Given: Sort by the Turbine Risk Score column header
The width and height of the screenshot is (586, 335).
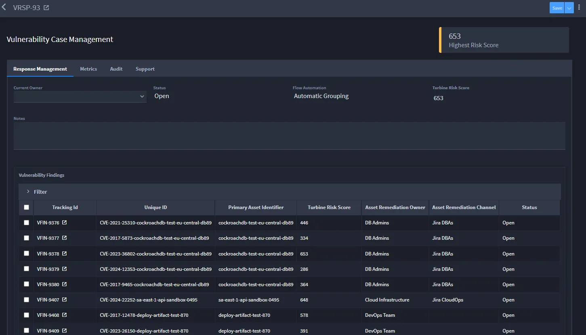Looking at the screenshot, I should click(x=329, y=207).
